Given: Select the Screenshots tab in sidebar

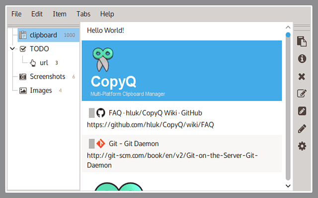Looking at the screenshot, I should (47, 77).
